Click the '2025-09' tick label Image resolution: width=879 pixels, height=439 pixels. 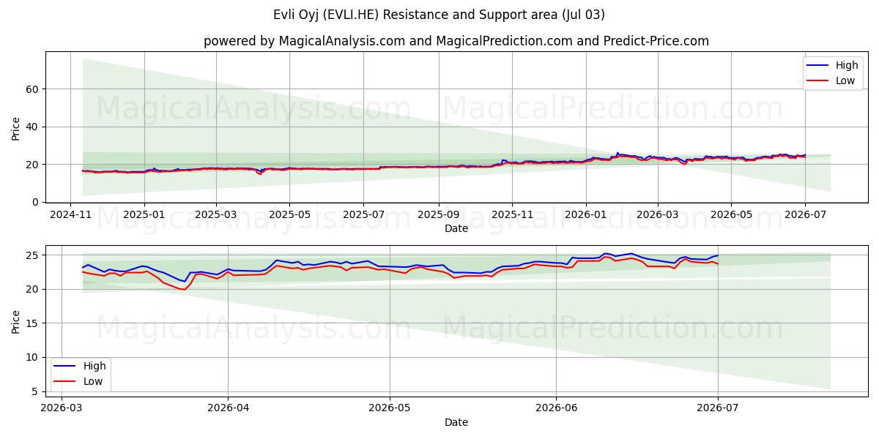439,214
